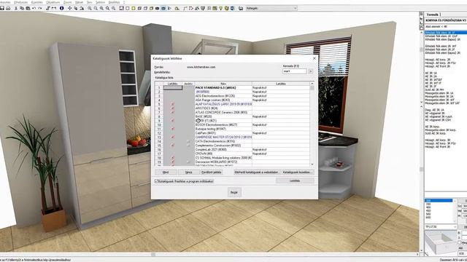Screen dimensions: 467x262
Task: Open the Objektum menu
Action: tap(53, 2)
